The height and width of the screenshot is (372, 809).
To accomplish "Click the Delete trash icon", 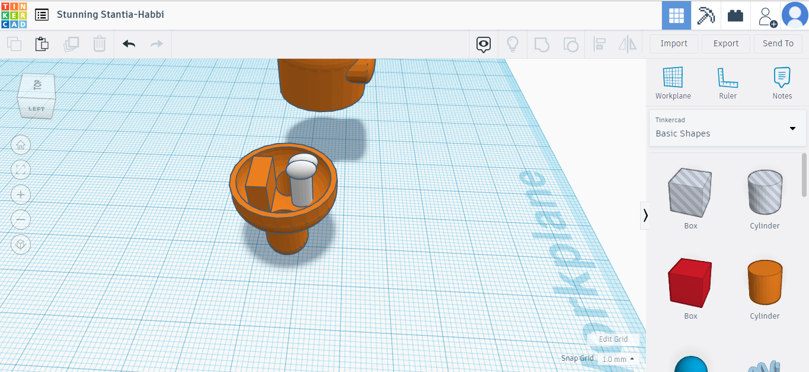I will [x=100, y=44].
